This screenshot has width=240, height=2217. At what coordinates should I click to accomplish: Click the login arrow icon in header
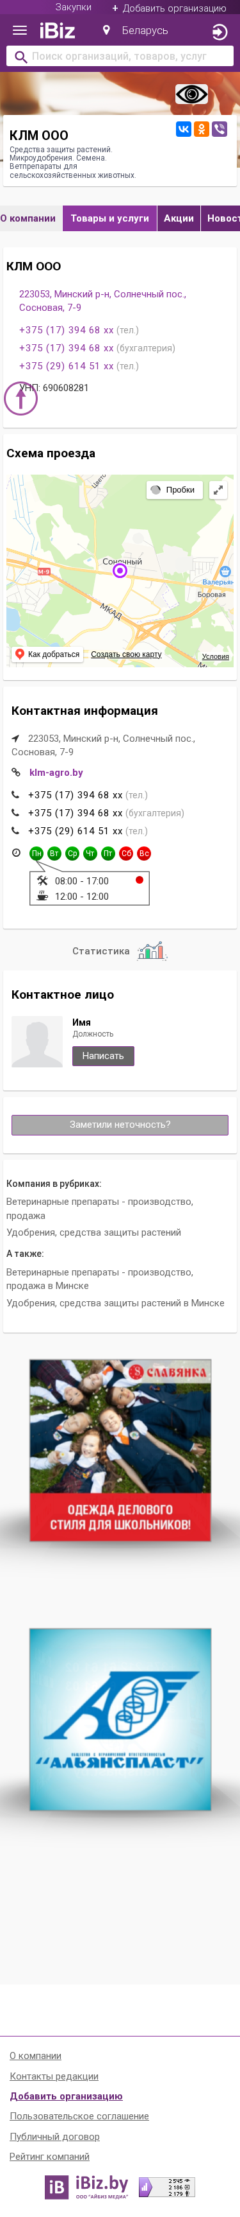point(220,32)
